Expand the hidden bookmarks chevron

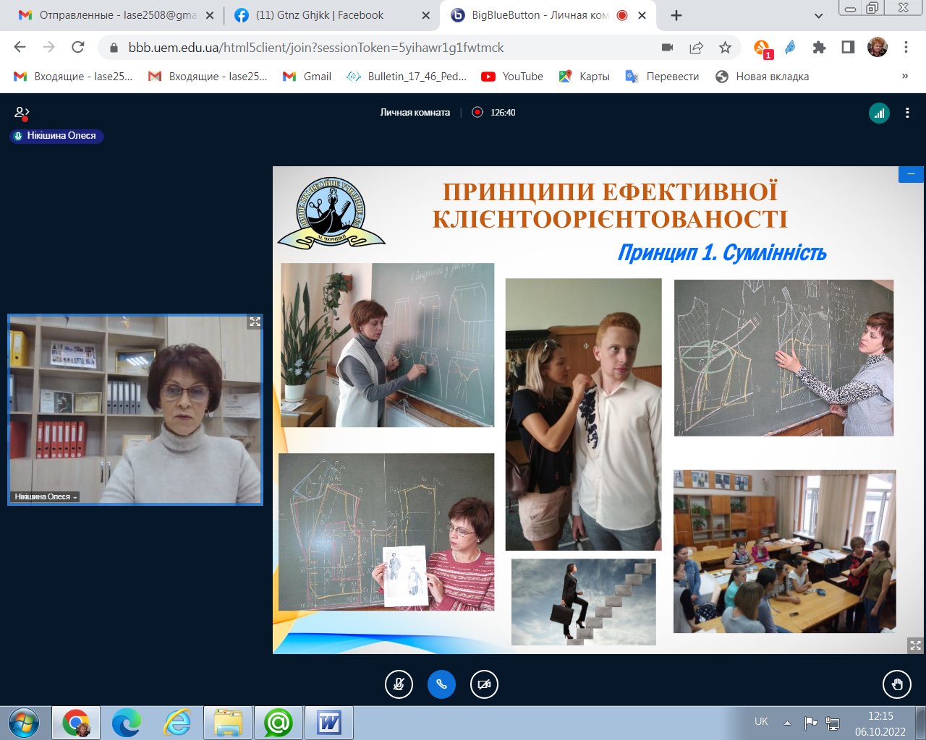(904, 77)
